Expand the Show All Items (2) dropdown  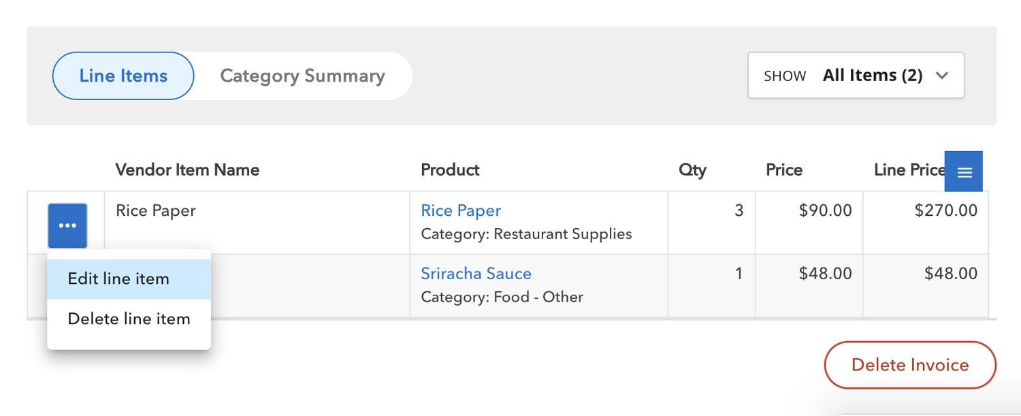[856, 76]
